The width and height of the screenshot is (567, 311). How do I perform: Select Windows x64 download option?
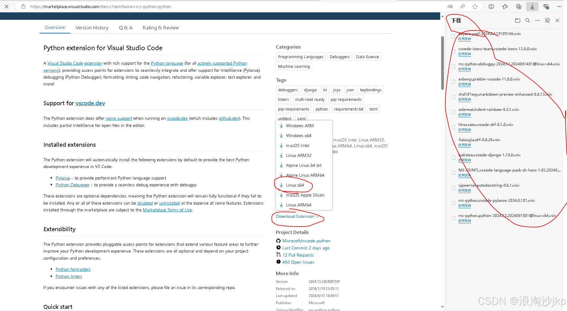pos(299,136)
